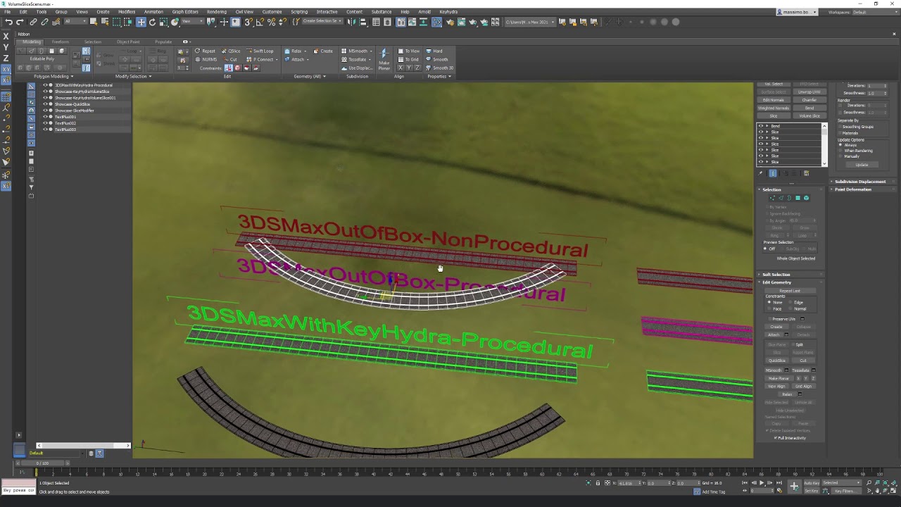This screenshot has width=901, height=507.
Task: Click the Redo arrow in main toolbar
Action: 20,22
